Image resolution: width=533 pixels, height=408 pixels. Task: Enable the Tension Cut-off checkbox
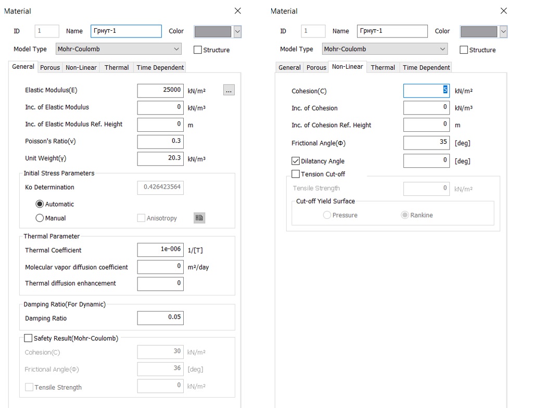(x=296, y=174)
